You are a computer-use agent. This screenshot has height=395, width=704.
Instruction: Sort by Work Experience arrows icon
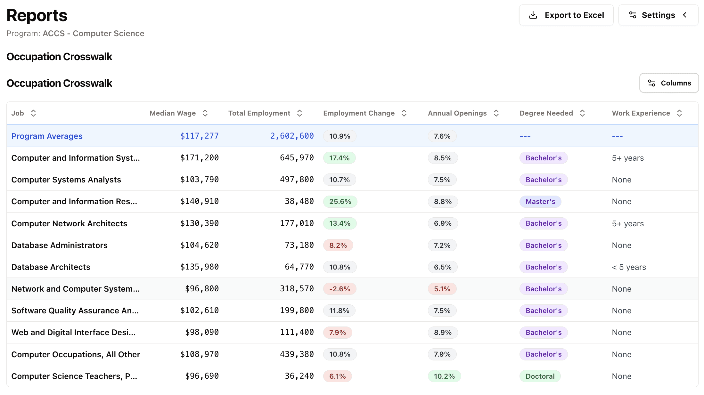click(x=679, y=113)
